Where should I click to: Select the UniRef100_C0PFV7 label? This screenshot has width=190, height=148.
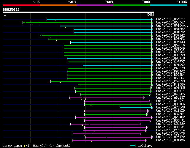tap(170, 62)
